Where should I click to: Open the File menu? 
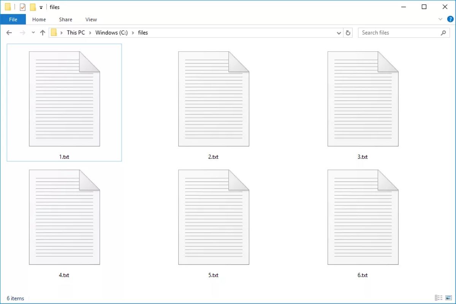tap(13, 19)
